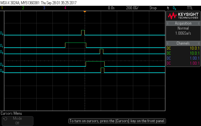The width and height of the screenshot is (201, 126).
Task: Click the 0.0s delay readout
Action: pos(111,8)
